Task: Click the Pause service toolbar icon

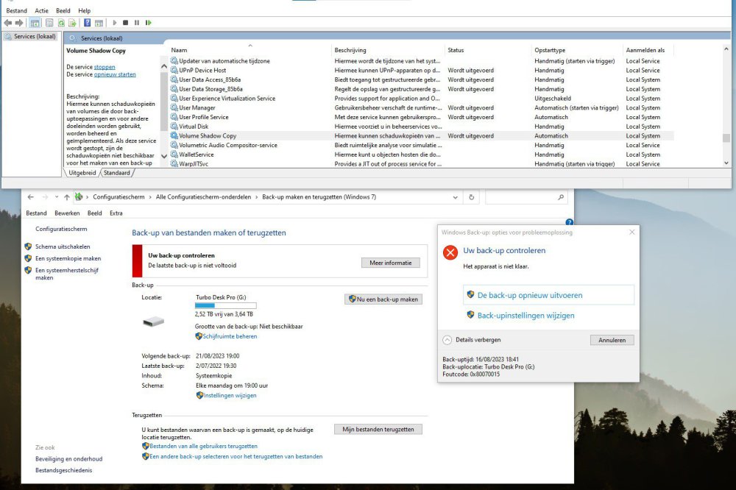Action: click(x=137, y=22)
